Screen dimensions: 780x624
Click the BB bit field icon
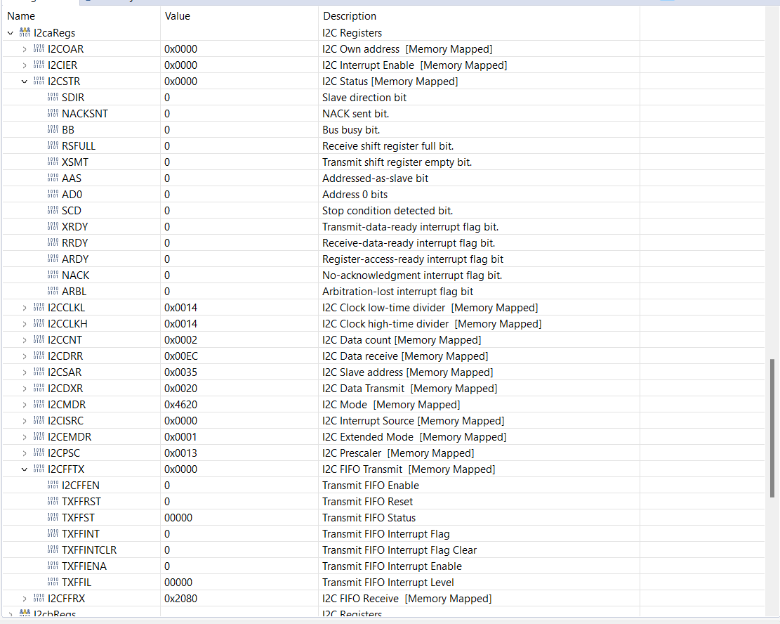tap(53, 129)
